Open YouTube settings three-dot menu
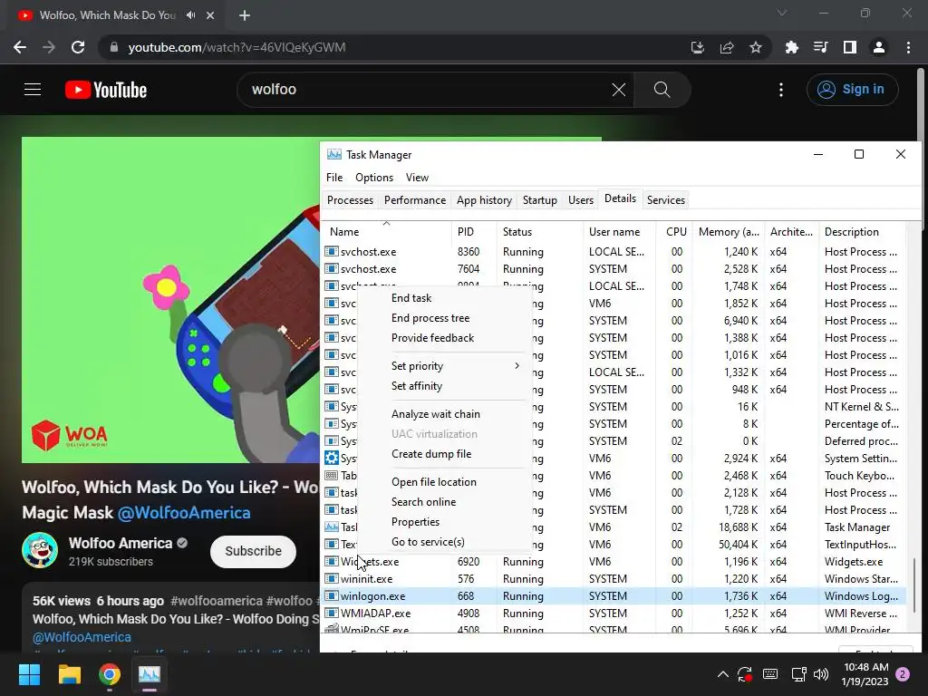 point(781,90)
